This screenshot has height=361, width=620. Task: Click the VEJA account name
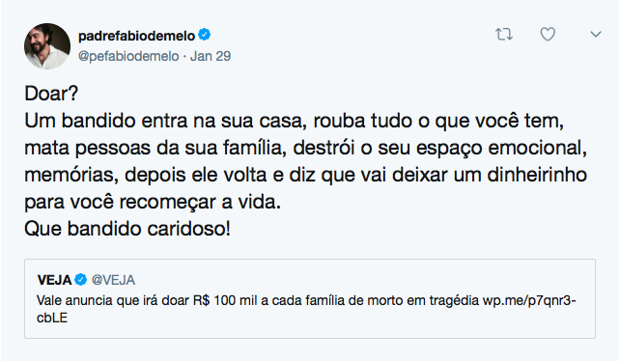coord(54,280)
